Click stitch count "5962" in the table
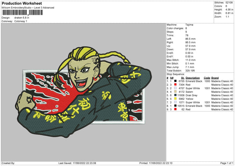 [x=181, y=99]
